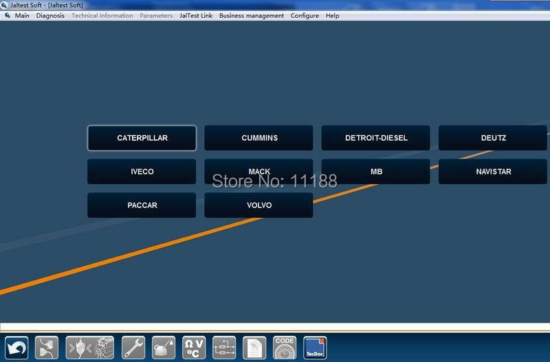Viewport: 550px width, 362px height.
Task: Select the MB brand button
Action: [375, 171]
